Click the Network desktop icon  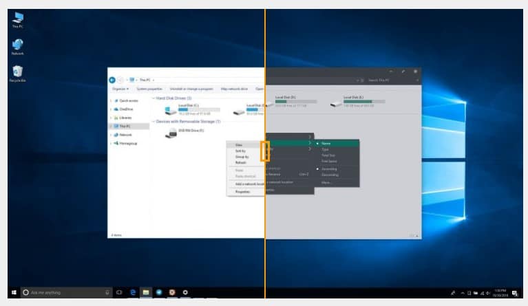coord(17,45)
